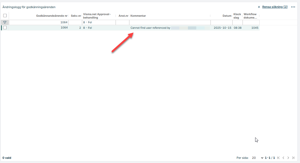Click the filter funnel icon
This screenshot has height=163, width=300.
click(5, 22)
